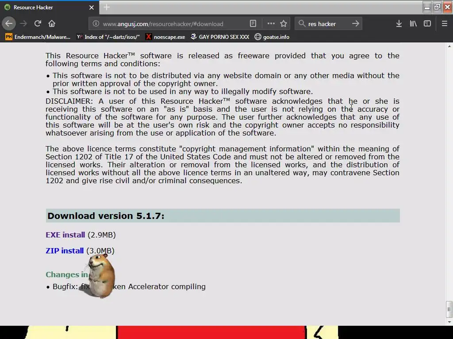Bookmark this page with the star

(x=284, y=24)
